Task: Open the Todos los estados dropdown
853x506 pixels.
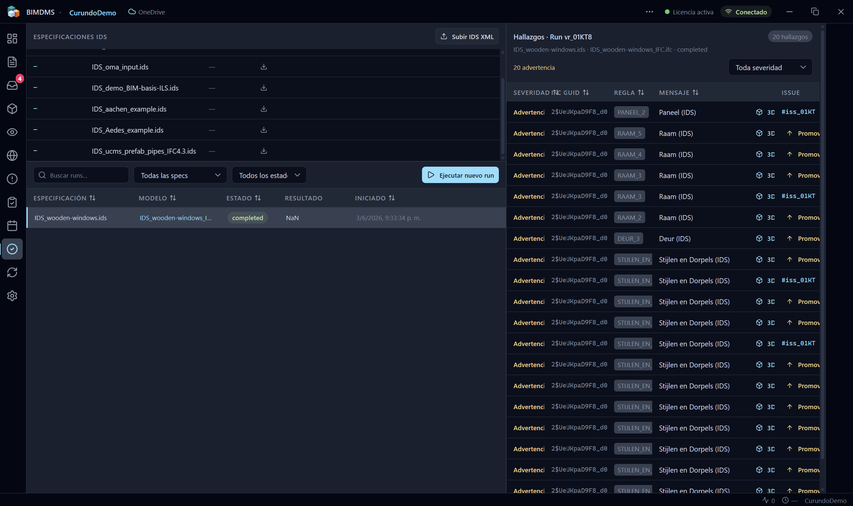Action: [x=269, y=175]
